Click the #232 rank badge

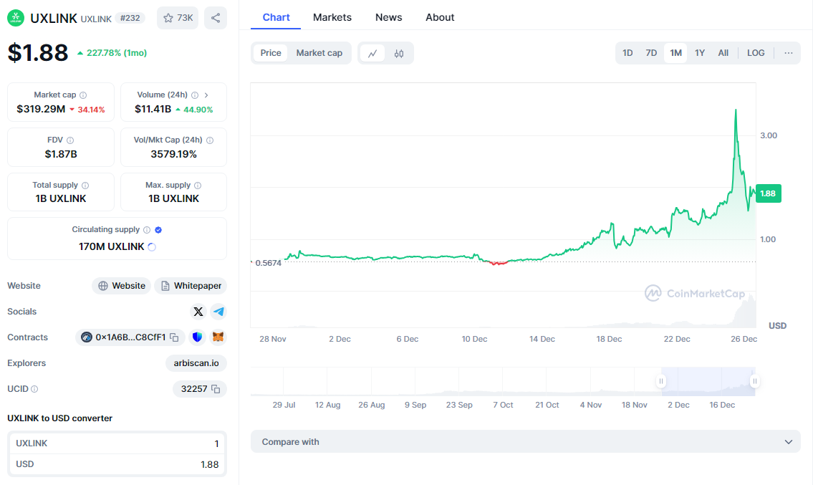[x=130, y=18]
